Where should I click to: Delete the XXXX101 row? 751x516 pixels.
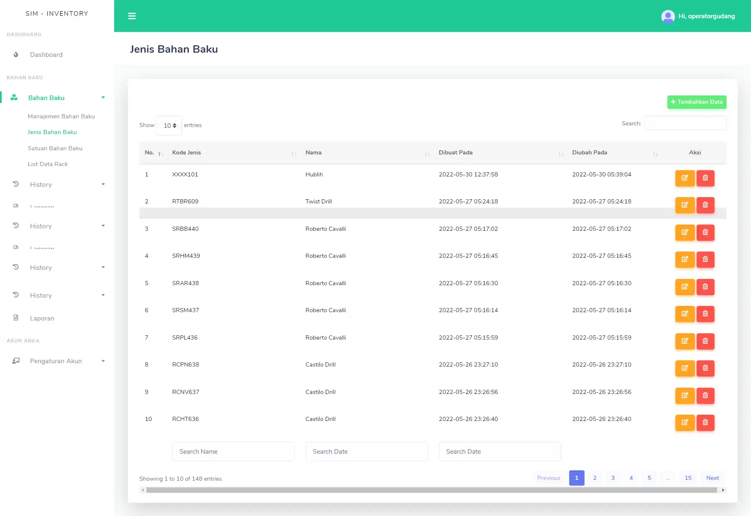coord(705,178)
